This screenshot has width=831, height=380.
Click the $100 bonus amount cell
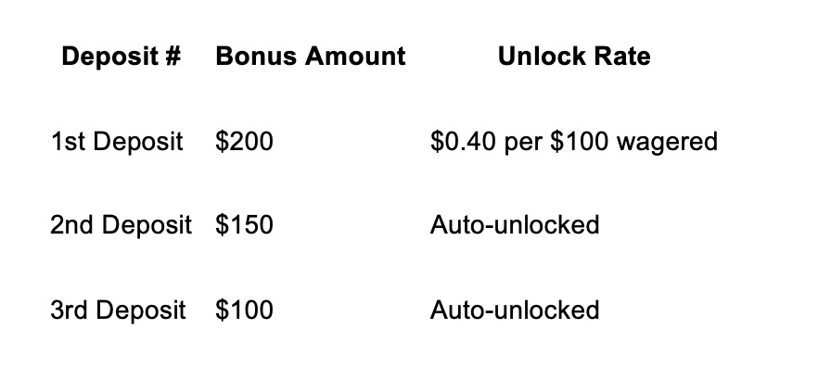click(244, 310)
